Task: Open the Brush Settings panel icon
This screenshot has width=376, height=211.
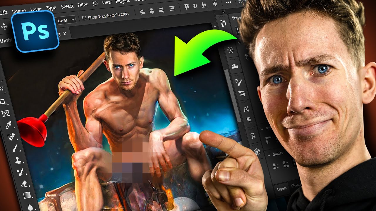Action: [238, 82]
